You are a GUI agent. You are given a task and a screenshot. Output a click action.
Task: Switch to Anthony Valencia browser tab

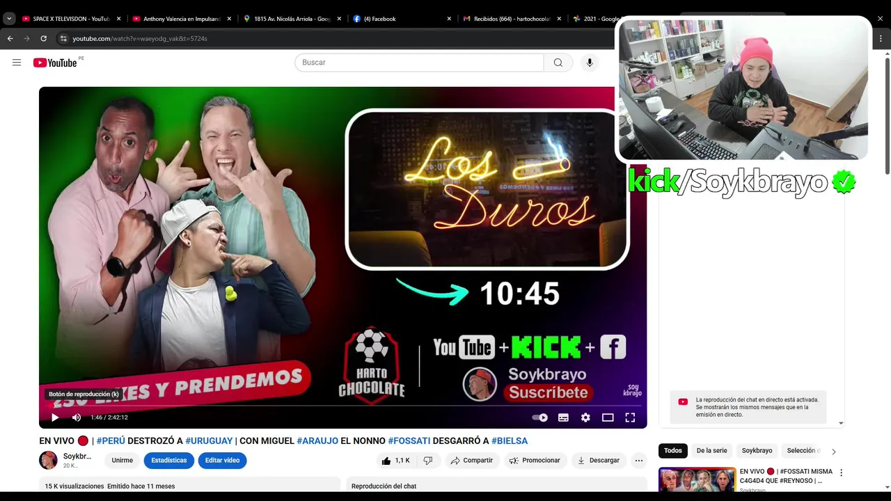coord(181,19)
